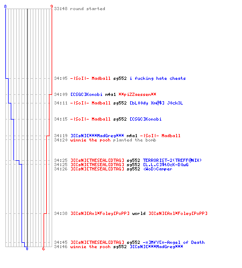Click victim name **piZZaessen**

tap(137, 94)
